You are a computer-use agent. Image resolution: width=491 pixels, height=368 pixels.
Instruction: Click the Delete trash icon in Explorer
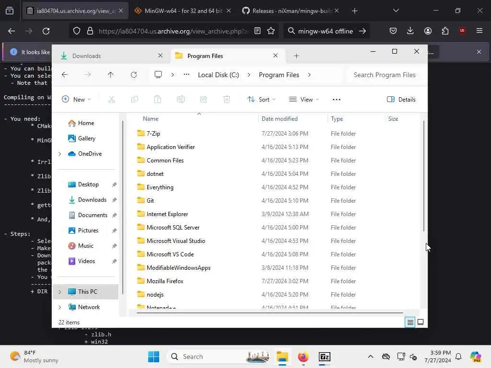coord(226,100)
